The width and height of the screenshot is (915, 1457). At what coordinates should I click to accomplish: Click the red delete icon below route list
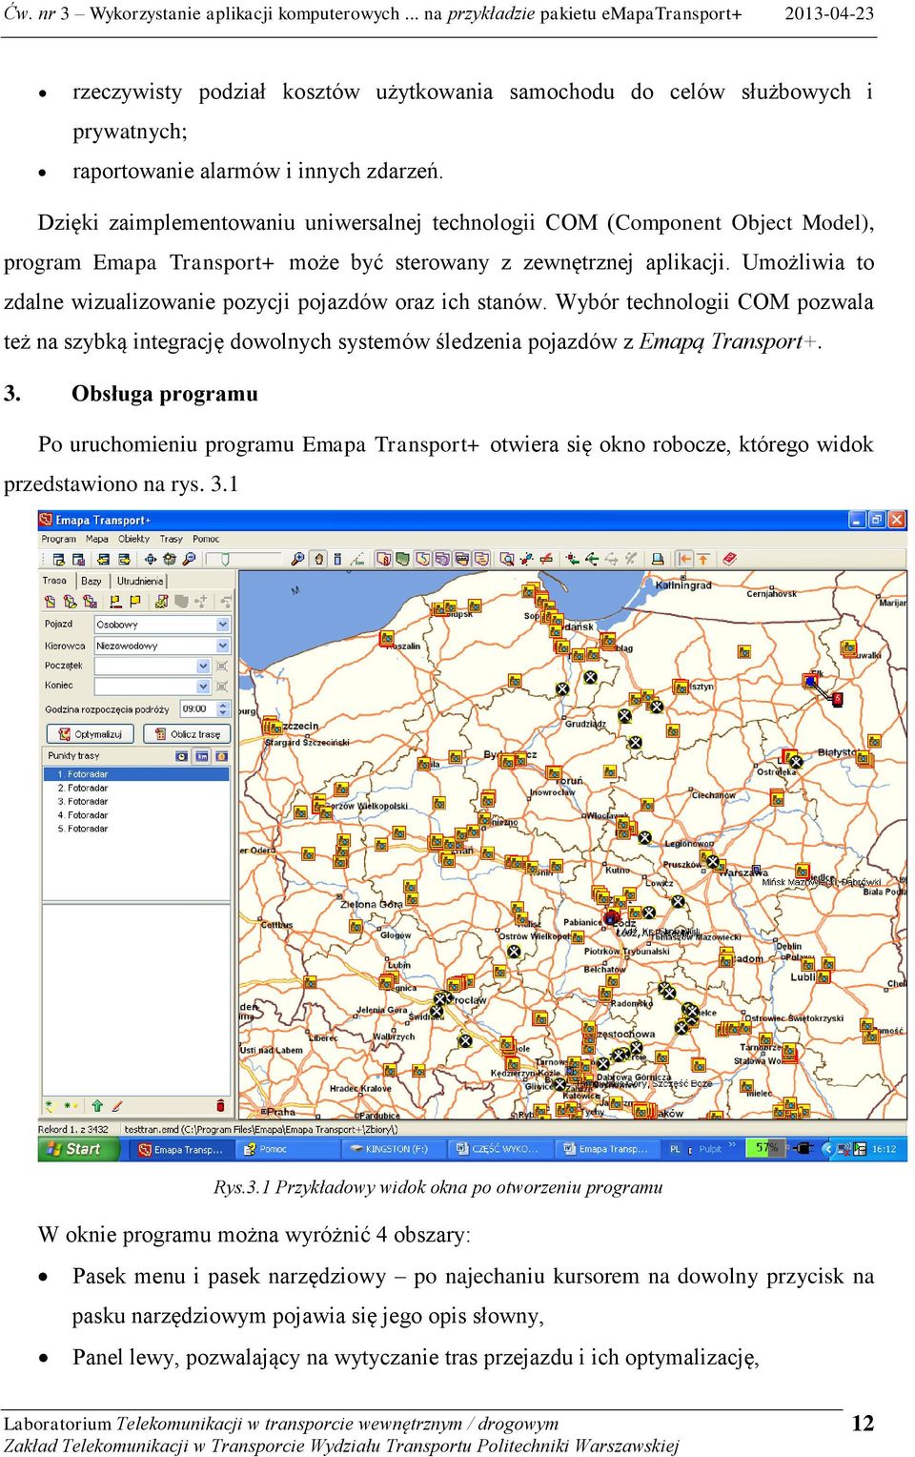click(x=220, y=1105)
